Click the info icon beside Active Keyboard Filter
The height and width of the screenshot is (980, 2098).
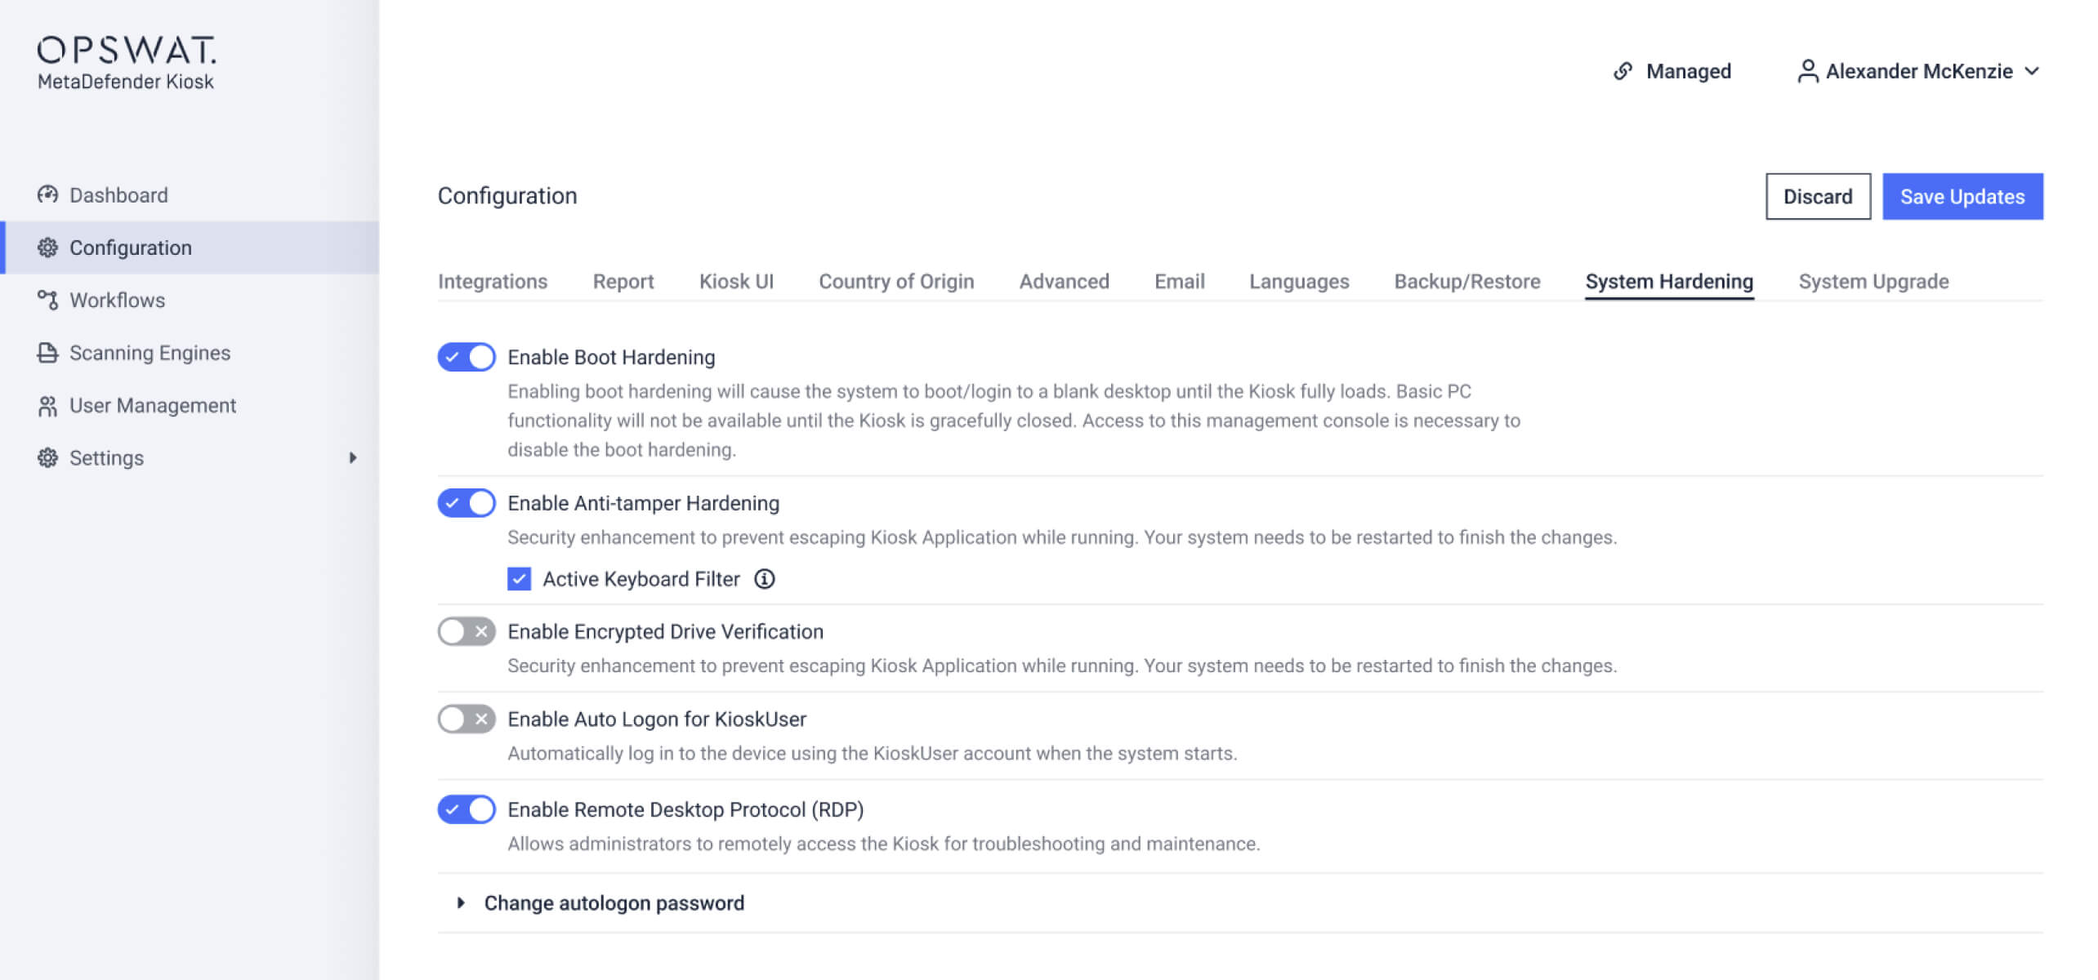tap(764, 579)
